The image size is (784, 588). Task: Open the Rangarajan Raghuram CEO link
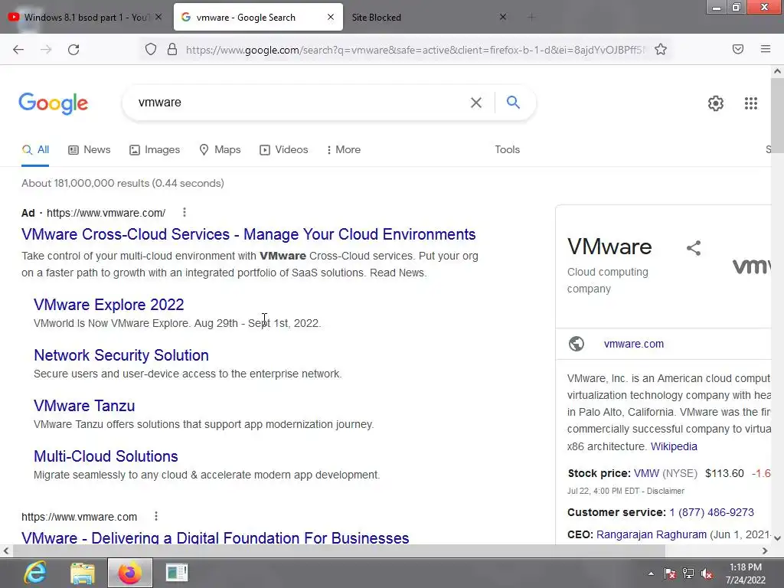[x=652, y=534]
